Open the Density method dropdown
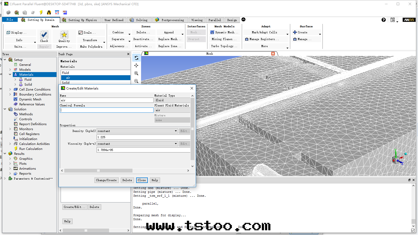Image resolution: width=418 pixels, height=235 pixels. pyautogui.click(x=176, y=131)
